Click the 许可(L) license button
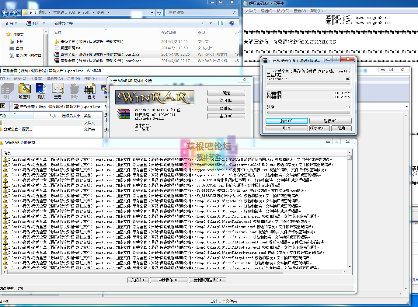Image resolution: width=418 pixels, height=307 pixels. coord(226,101)
